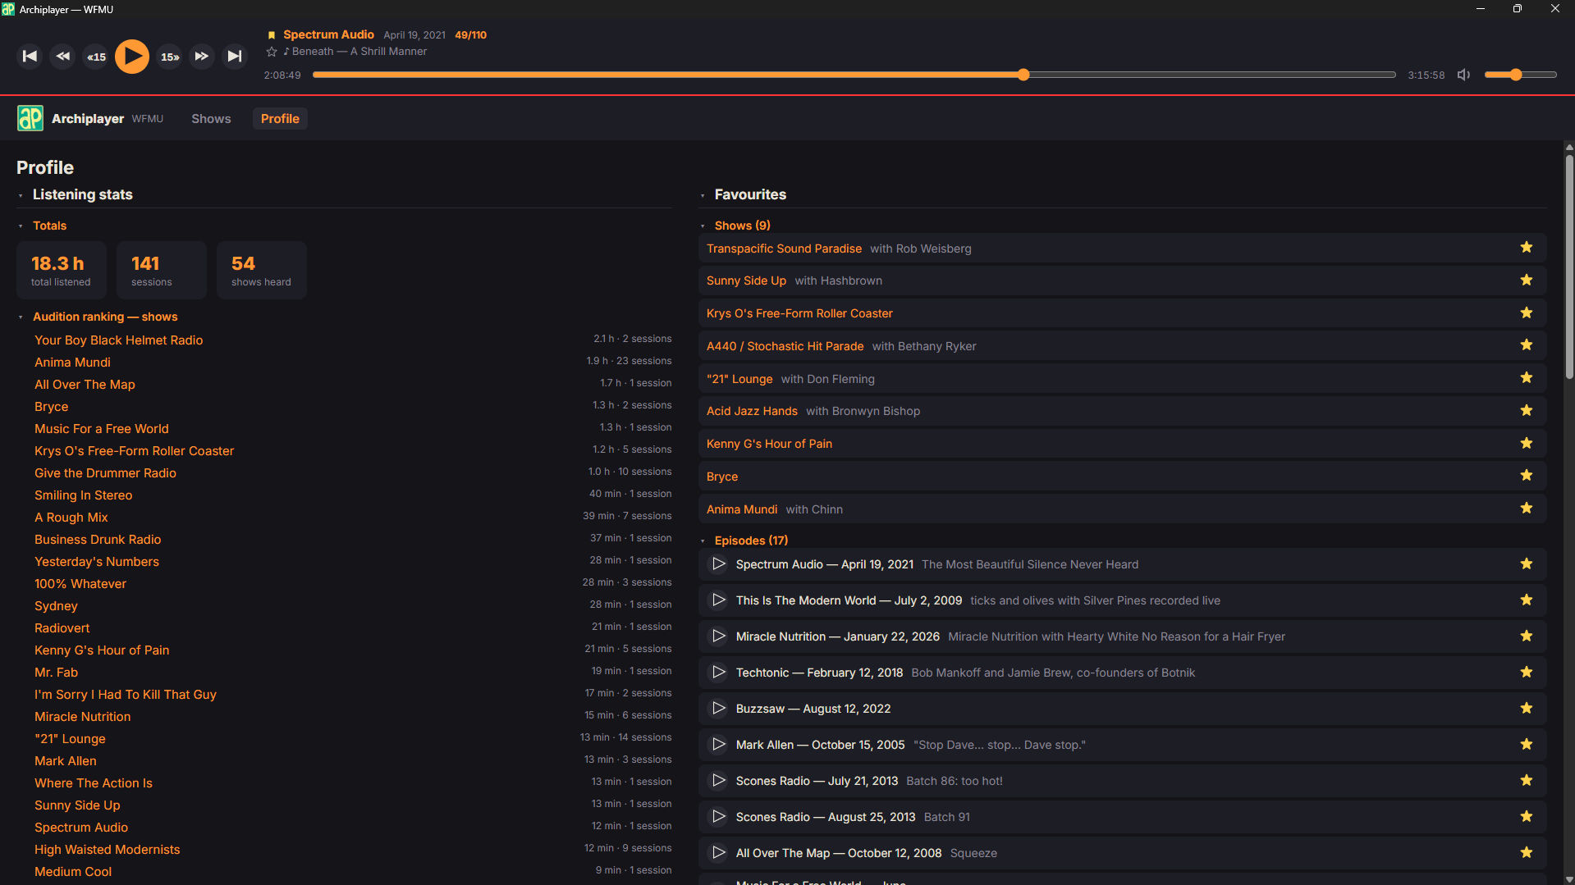Open Spectrum Audio show from now-playing title

coord(328,34)
